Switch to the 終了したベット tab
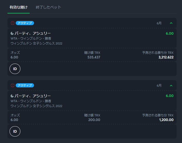This screenshot has height=143, width=182. pos(48,7)
